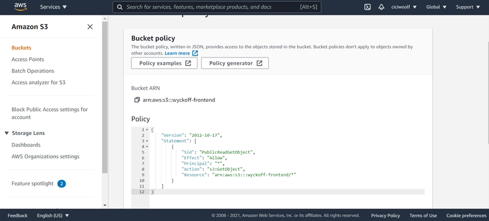Viewport: 489px width, 221px height.
Task: Open Cookie preferences in footer
Action: (466, 216)
